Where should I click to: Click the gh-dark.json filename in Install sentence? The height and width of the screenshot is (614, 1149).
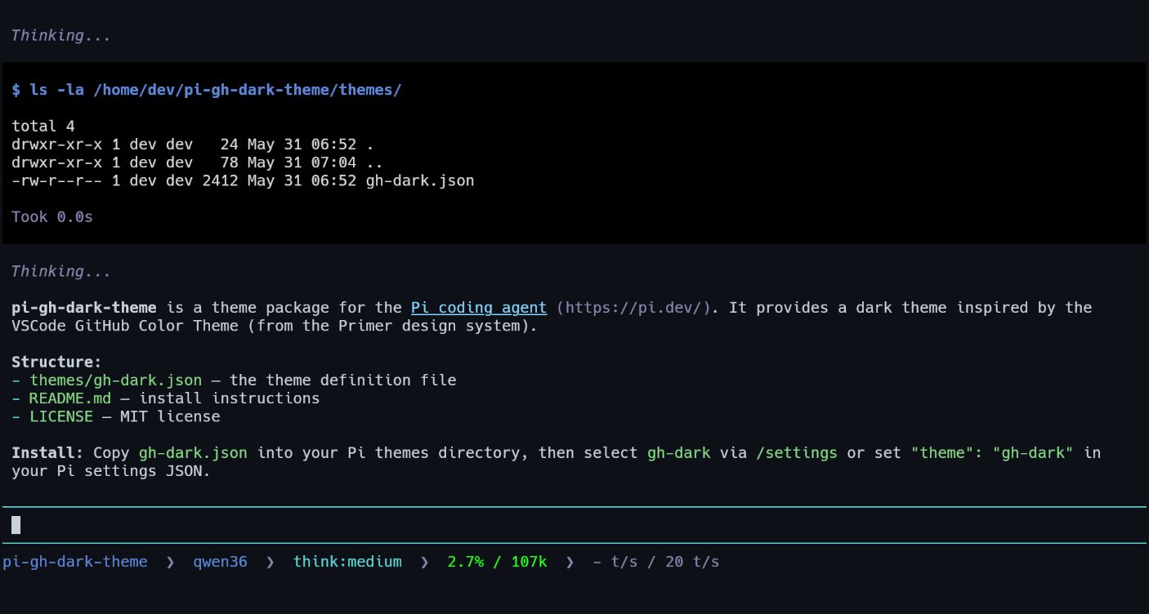193,452
